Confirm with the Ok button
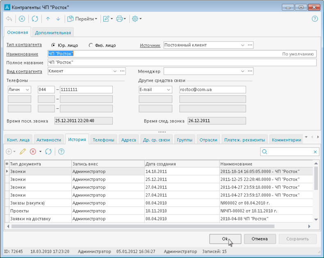This screenshot has width=324, height=258. tap(225, 239)
